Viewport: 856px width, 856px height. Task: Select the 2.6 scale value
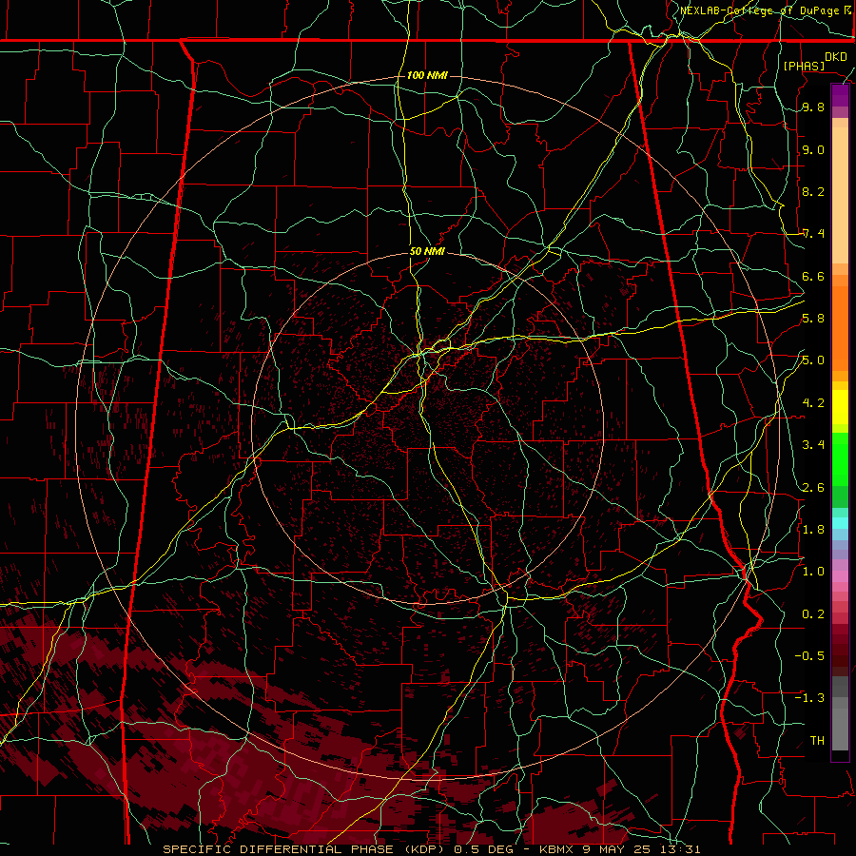pyautogui.click(x=813, y=488)
